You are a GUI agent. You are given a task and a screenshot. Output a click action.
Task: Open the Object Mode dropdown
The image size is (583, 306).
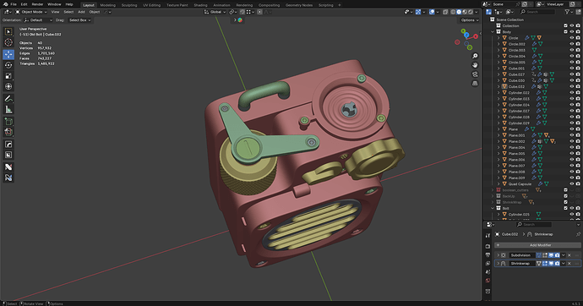[31, 12]
